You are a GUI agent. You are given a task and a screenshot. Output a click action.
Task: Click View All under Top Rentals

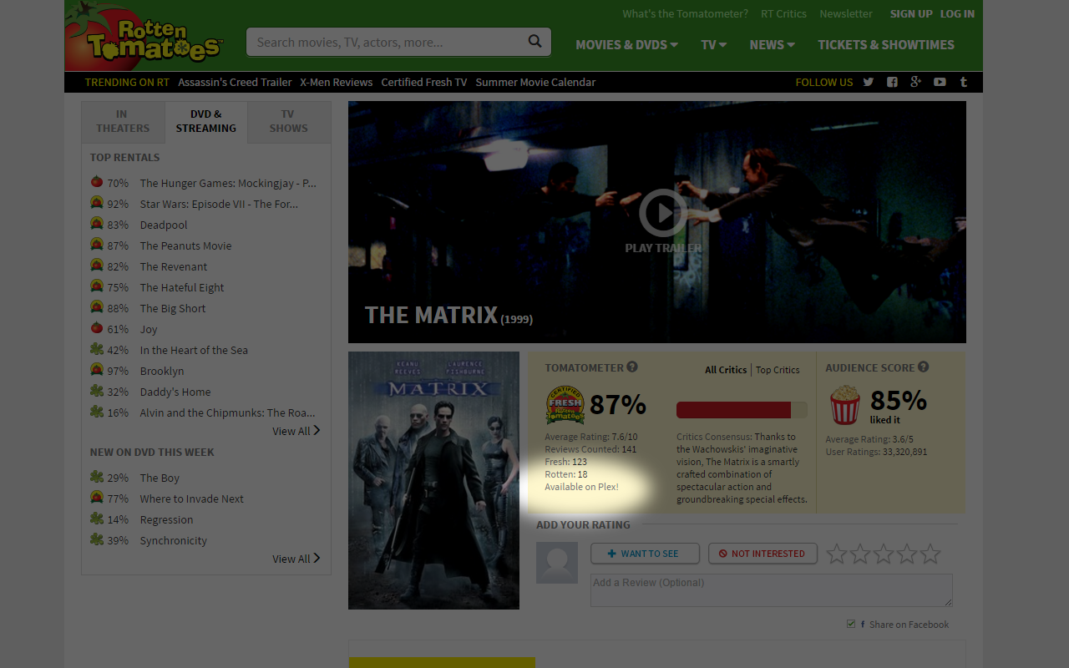click(296, 431)
